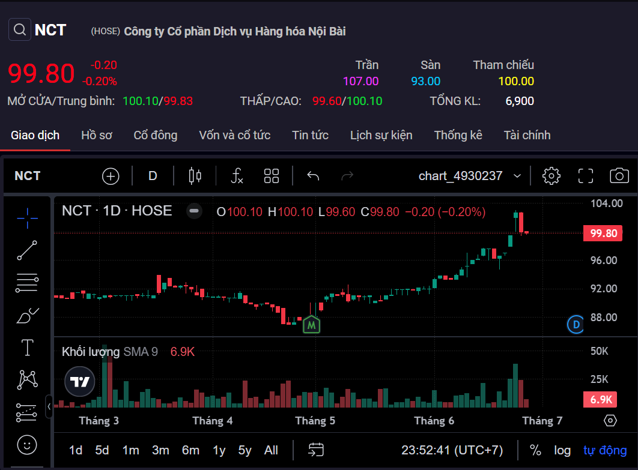This screenshot has width=638, height=470.
Task: Toggle percentage scale mode
Action: point(535,450)
